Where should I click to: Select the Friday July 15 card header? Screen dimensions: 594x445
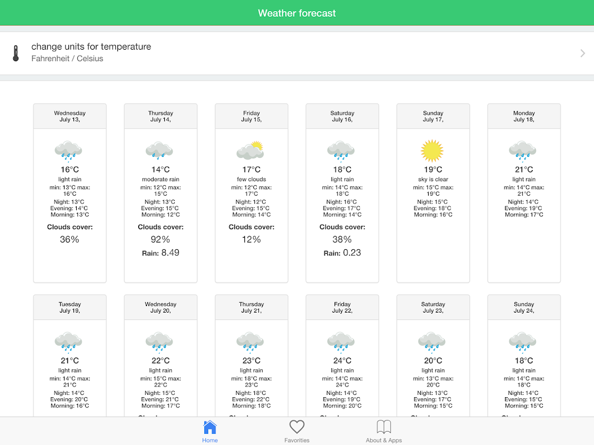click(x=252, y=116)
